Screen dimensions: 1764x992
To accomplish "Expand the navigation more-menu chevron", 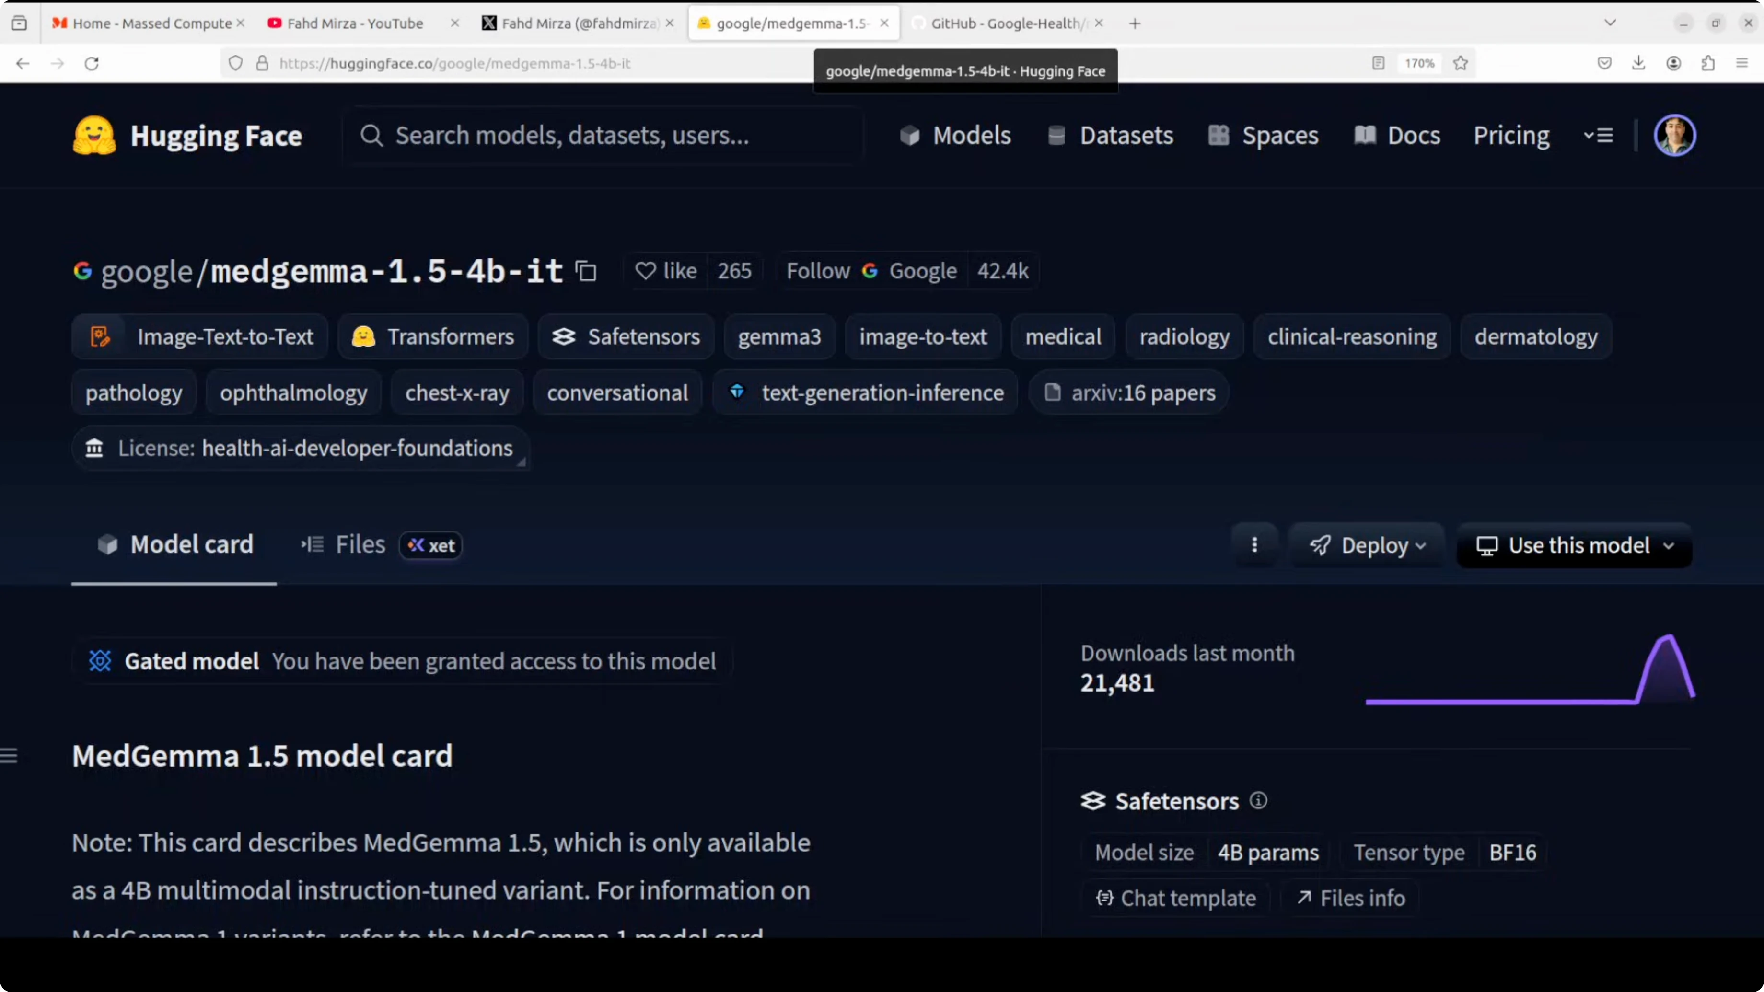I will 1598,136.
